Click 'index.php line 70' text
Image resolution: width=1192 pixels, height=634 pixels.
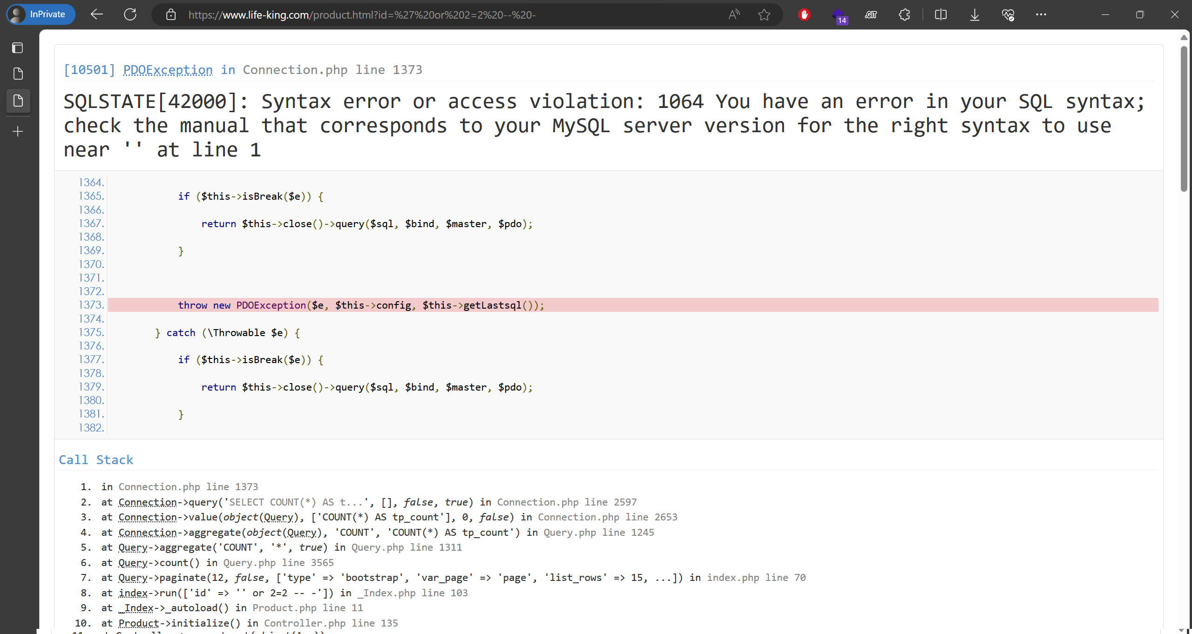click(756, 578)
